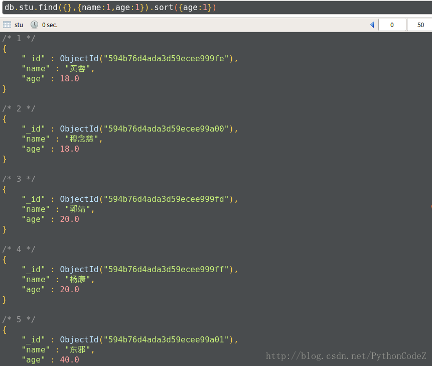Click age 20.0 in document 4
This screenshot has width=432, height=366.
click(69, 290)
